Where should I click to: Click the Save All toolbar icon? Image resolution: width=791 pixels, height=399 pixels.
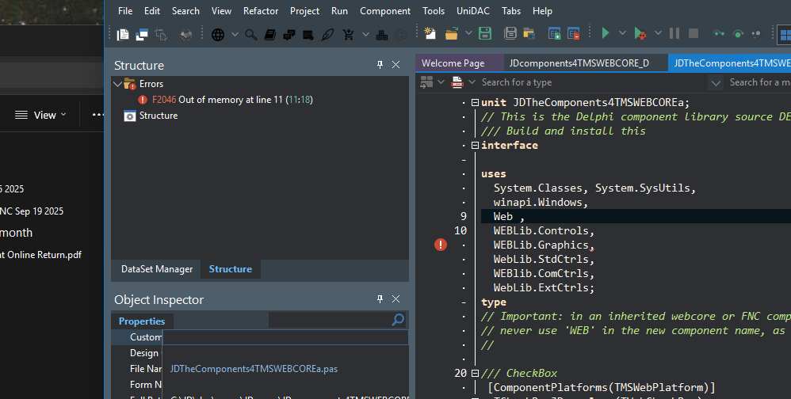[x=510, y=34]
